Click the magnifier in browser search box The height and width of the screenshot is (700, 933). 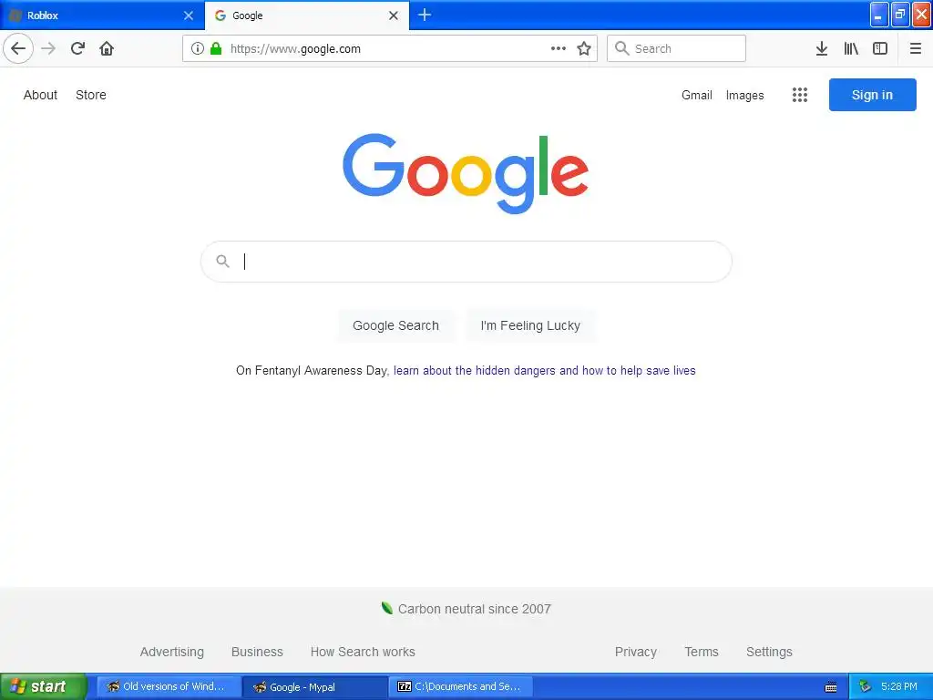click(621, 48)
